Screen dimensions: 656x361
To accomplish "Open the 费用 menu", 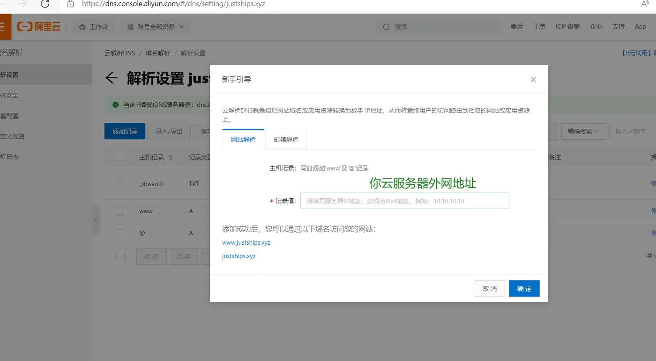I will pos(517,27).
